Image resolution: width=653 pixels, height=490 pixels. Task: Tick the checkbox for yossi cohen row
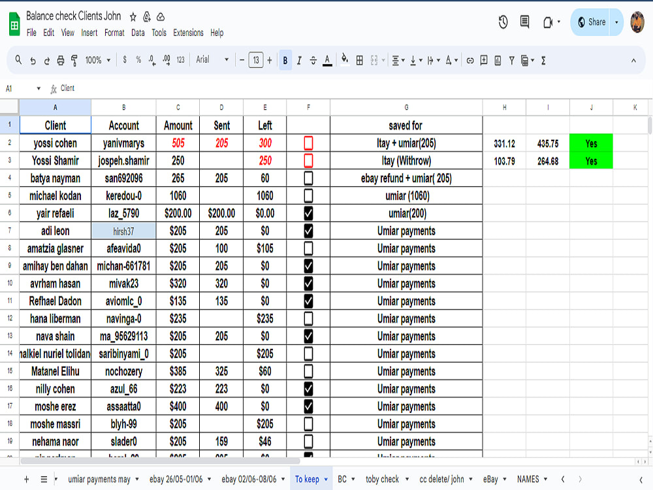[308, 143]
